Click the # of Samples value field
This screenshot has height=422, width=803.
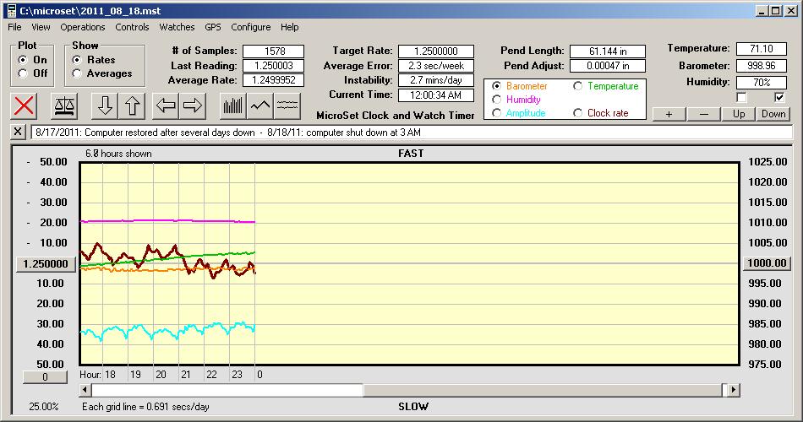click(274, 51)
